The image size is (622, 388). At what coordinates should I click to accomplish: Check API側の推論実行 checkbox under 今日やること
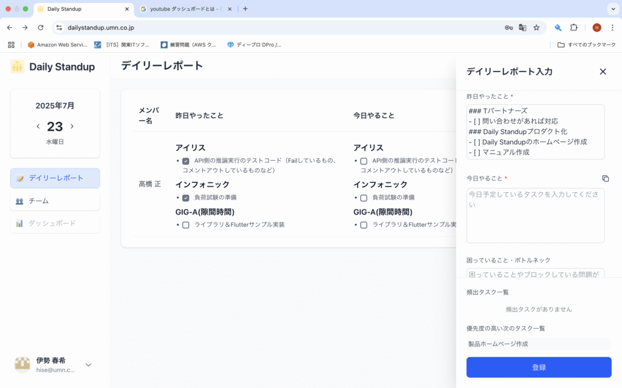[363, 161]
